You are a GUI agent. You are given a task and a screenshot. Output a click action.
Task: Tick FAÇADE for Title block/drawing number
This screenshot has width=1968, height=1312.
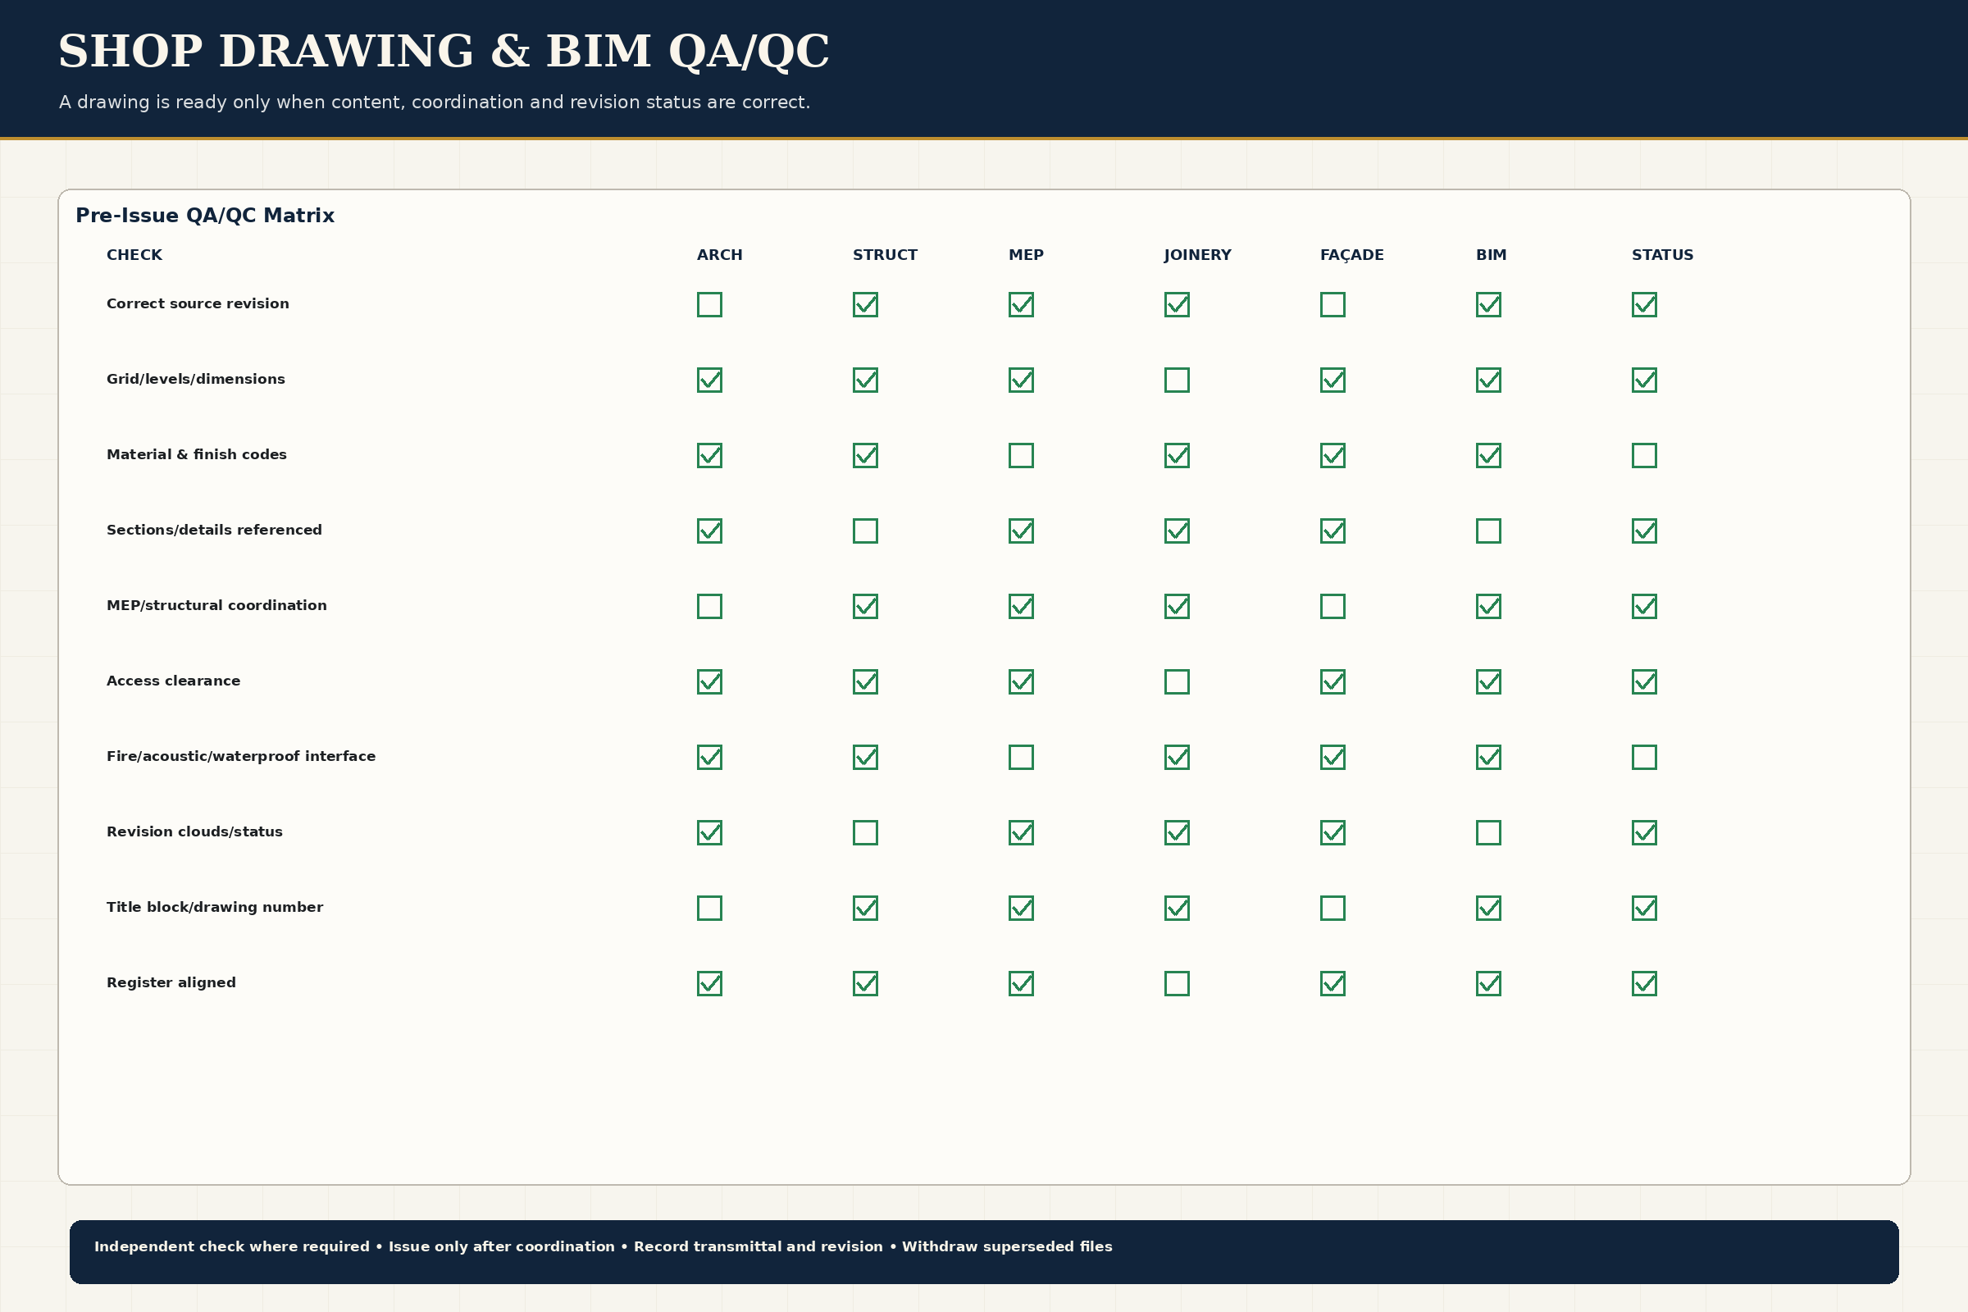click(1333, 908)
